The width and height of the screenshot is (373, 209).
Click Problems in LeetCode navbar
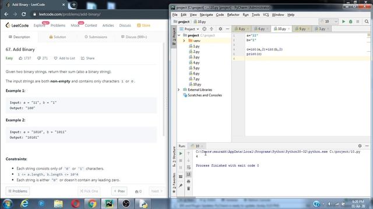pos(58,26)
